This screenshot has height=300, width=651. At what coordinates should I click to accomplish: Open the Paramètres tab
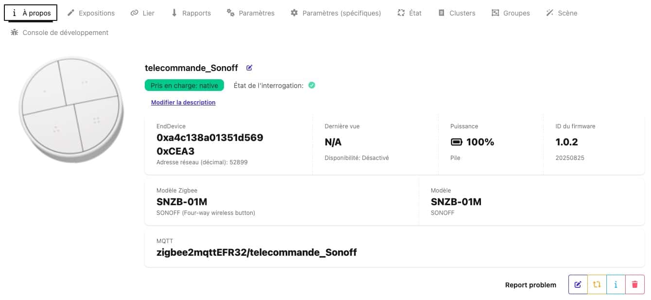(x=251, y=13)
